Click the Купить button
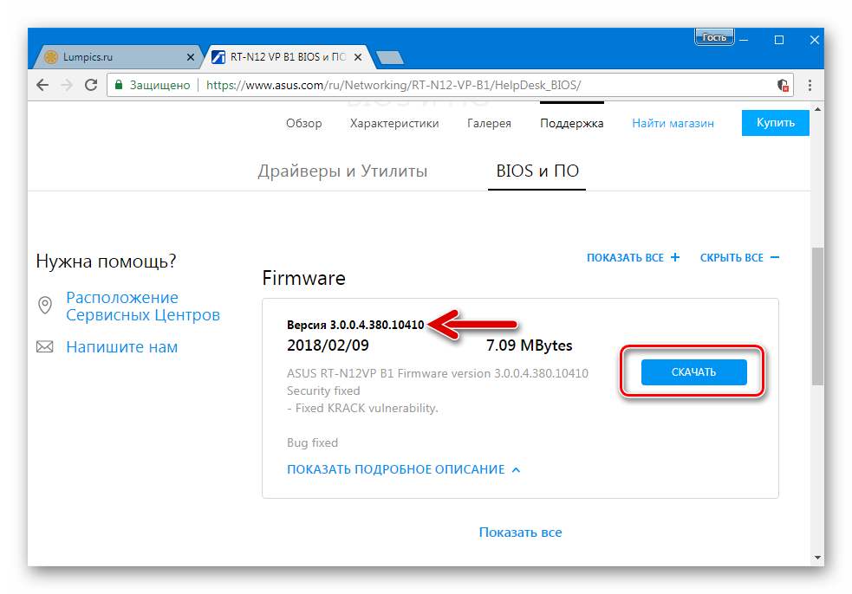Viewport: 852px width, 594px height. (776, 123)
